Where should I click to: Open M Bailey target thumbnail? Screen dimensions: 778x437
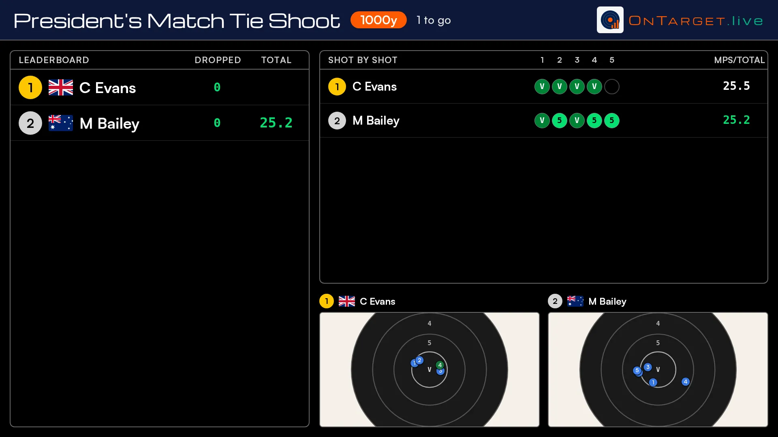pos(658,369)
